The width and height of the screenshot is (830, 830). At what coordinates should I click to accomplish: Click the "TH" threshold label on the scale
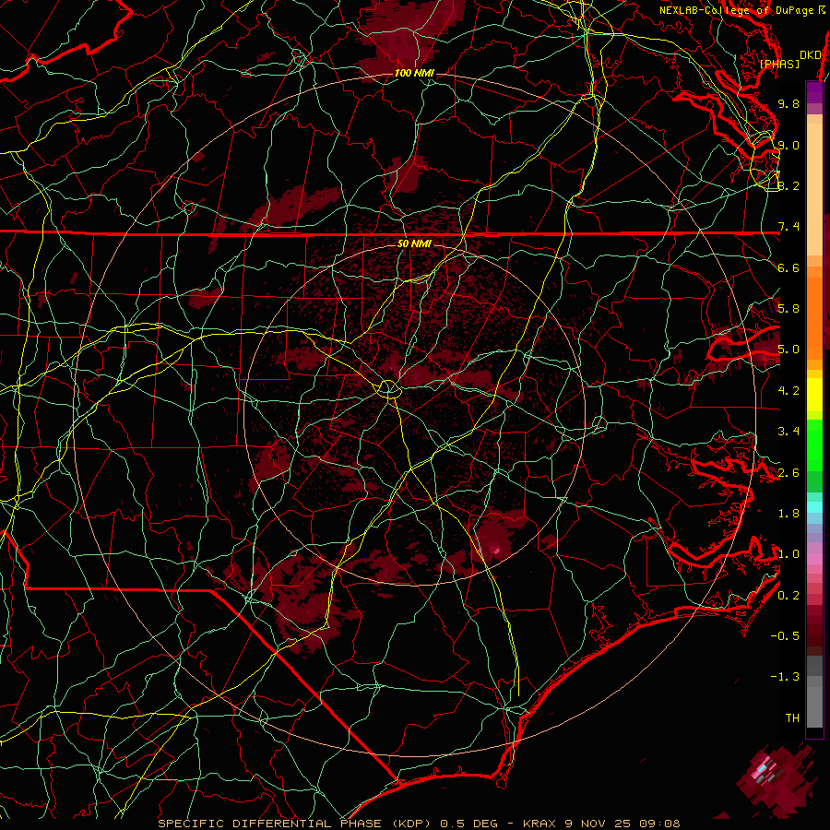click(792, 718)
